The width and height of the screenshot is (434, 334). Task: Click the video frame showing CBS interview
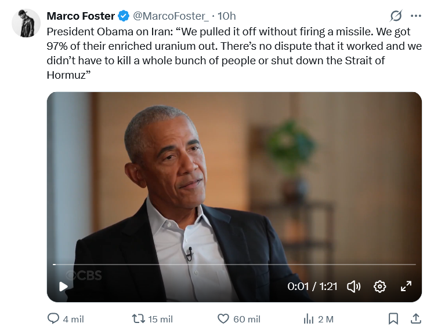234,197
